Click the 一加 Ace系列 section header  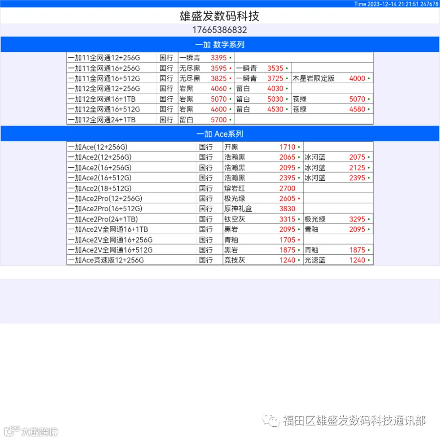point(220,134)
